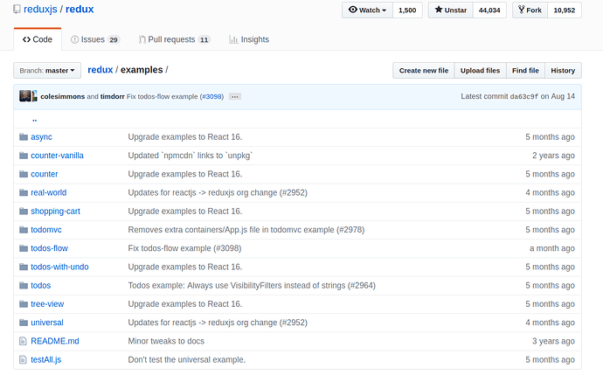
Task: Open the counter-vanilla folder link
Action: point(57,156)
